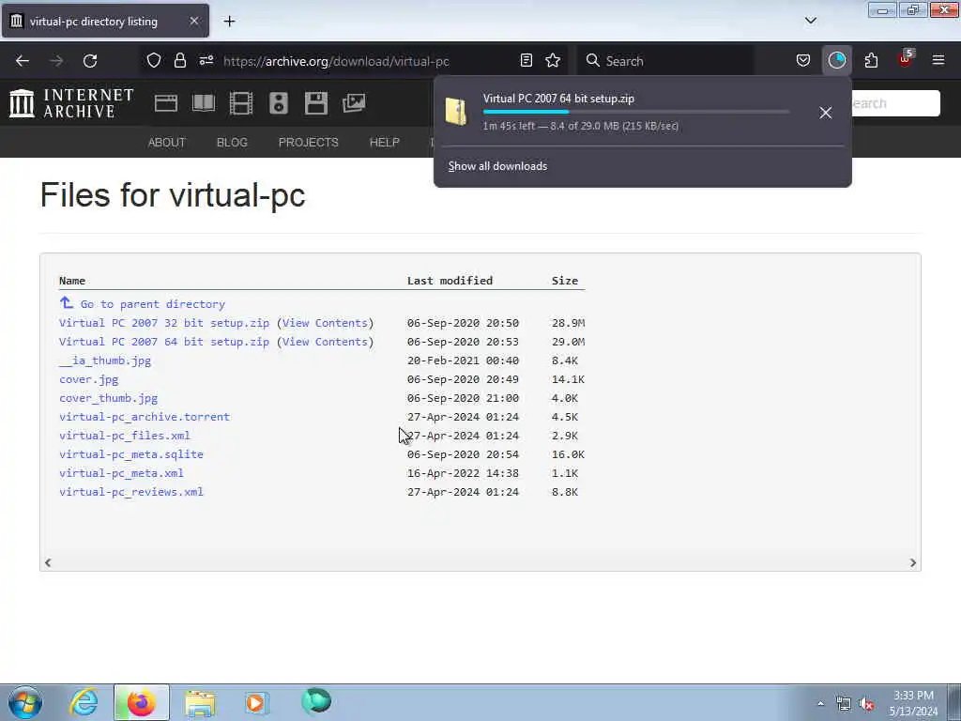Click Virtual PC 2007 64 bit setup.zip link
Viewport: 961px width, 721px height.
click(x=164, y=342)
